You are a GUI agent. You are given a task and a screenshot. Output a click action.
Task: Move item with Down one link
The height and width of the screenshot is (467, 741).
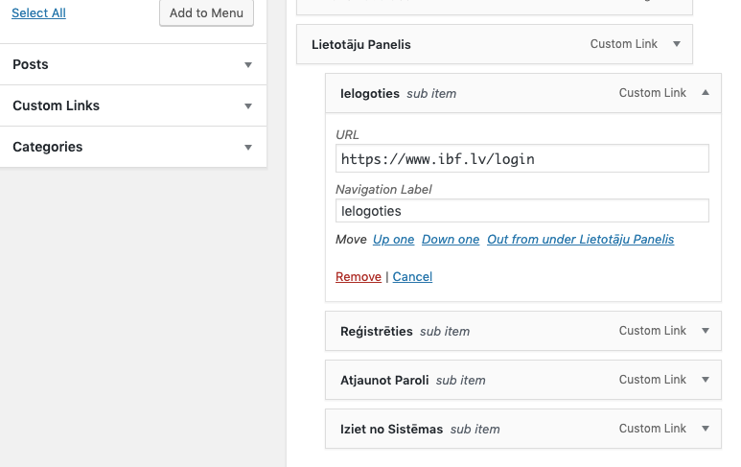[x=451, y=240]
